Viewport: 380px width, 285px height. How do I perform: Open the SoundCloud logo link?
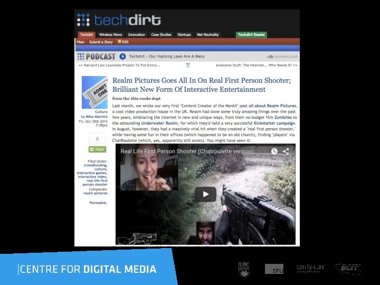[x=282, y=56]
